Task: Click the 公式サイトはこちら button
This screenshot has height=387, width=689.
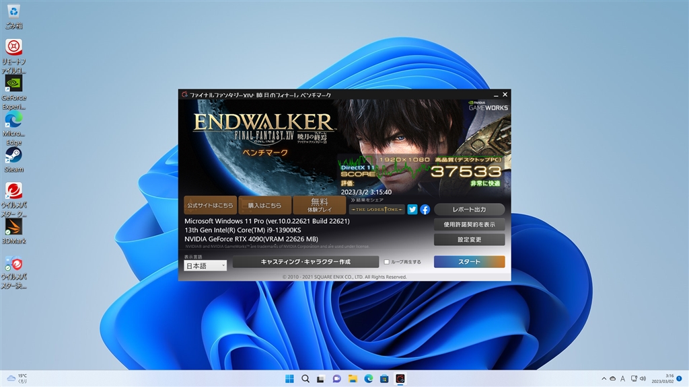Action: coord(210,205)
